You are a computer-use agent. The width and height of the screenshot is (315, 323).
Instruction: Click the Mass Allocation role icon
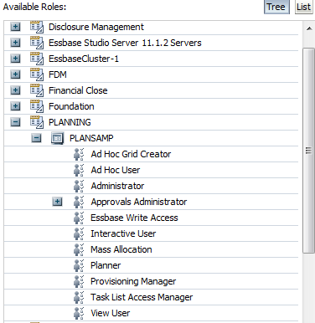[79, 249]
